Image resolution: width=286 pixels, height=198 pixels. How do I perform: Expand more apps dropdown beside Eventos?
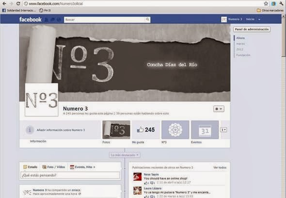click(223, 130)
